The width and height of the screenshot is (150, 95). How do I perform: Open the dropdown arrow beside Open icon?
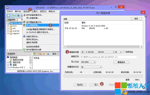coord(15,16)
